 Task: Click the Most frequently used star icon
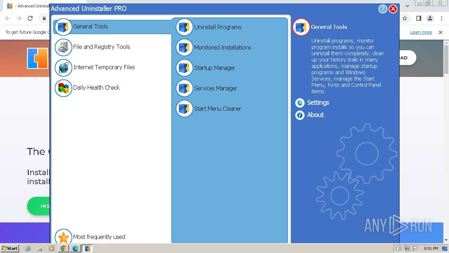pos(63,237)
